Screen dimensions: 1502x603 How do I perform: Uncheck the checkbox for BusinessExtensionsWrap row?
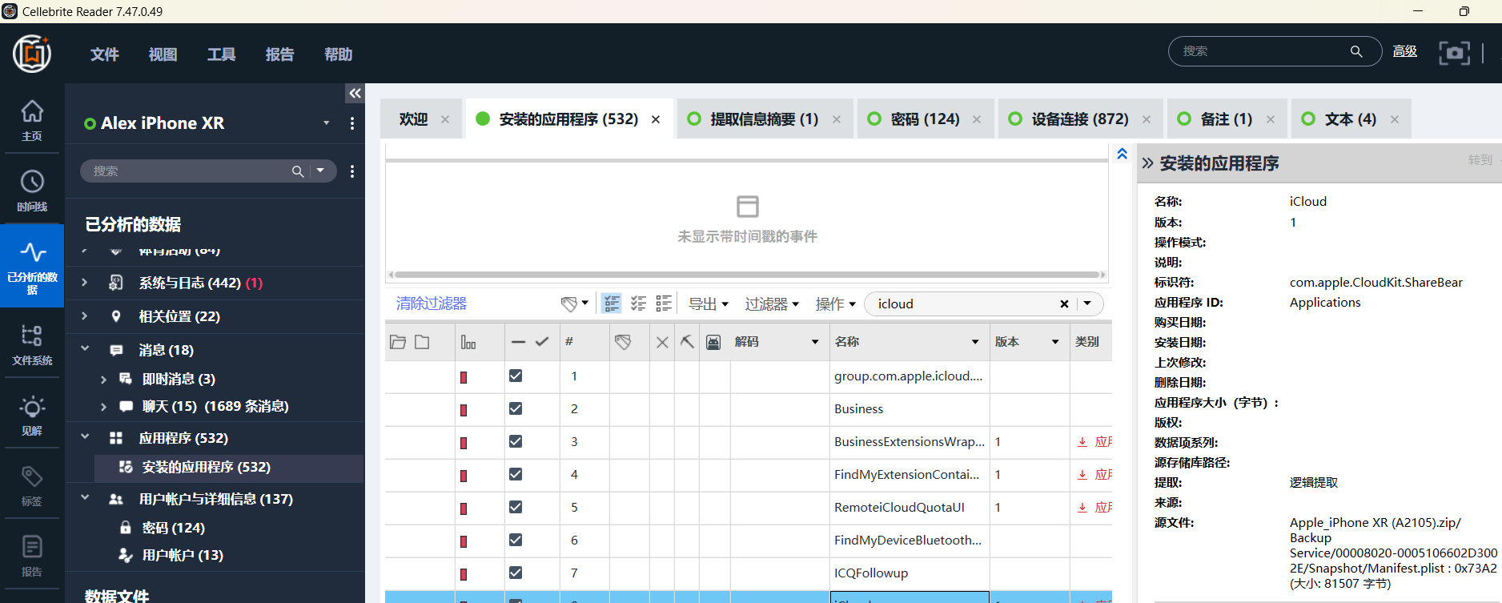coord(516,441)
